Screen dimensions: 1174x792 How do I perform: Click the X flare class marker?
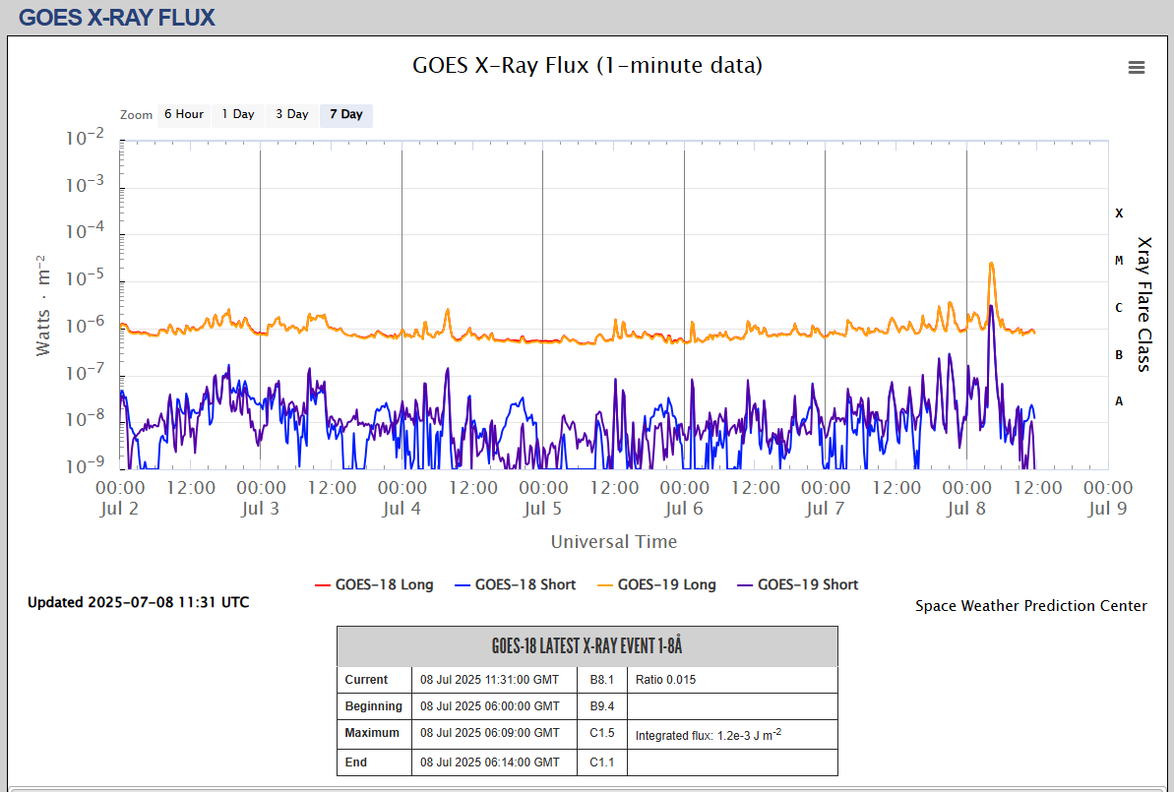(x=1119, y=213)
